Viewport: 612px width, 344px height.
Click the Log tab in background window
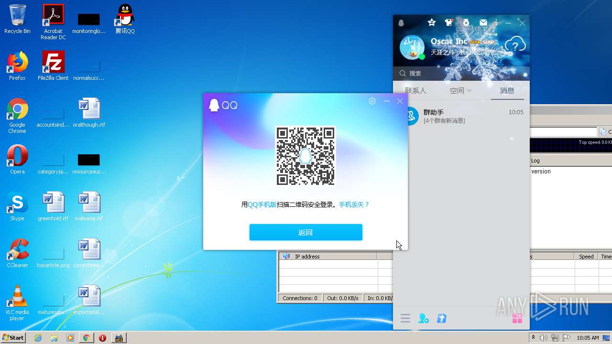coord(535,161)
